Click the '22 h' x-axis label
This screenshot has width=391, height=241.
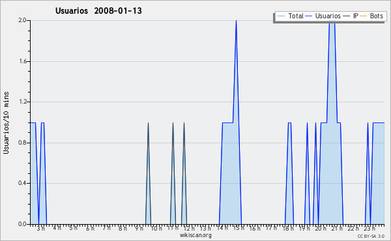[353, 229]
